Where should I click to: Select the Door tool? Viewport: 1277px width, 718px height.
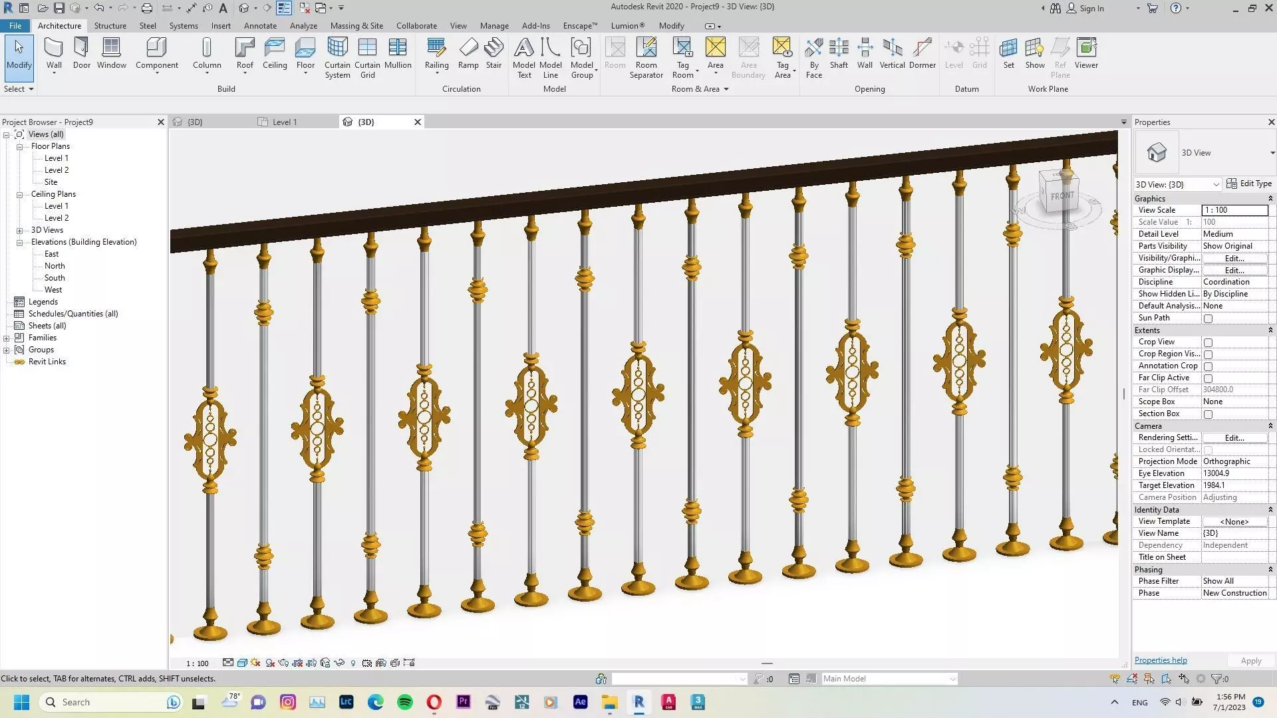point(82,53)
